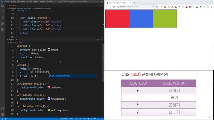Click the UTF-8 encoding in the status bar
Image resolution: width=214 pixels, height=120 pixels.
click(77, 119)
